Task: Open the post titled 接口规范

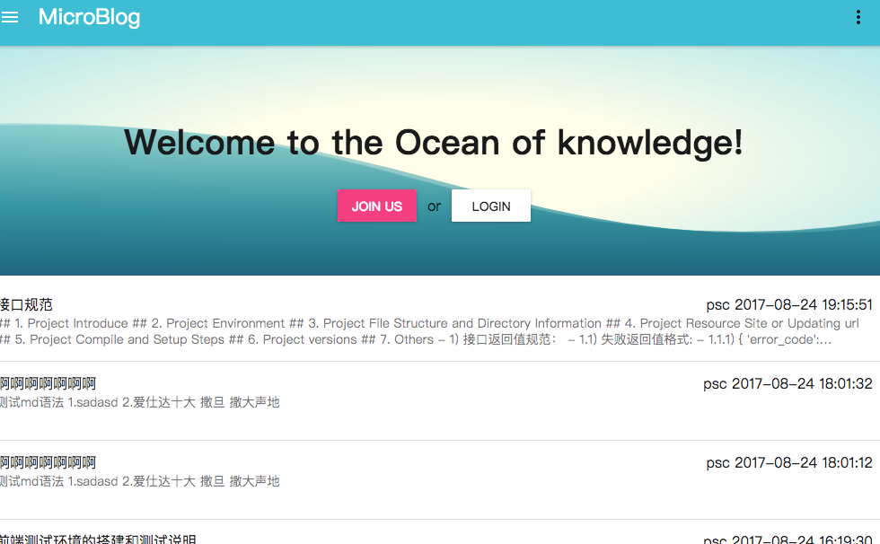Action: (x=27, y=305)
